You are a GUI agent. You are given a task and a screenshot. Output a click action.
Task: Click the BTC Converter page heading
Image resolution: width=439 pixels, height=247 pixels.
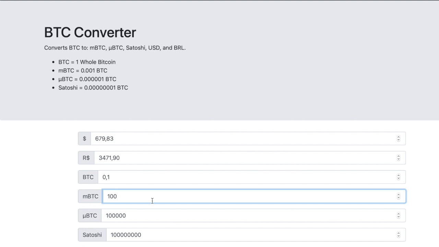[x=90, y=33]
